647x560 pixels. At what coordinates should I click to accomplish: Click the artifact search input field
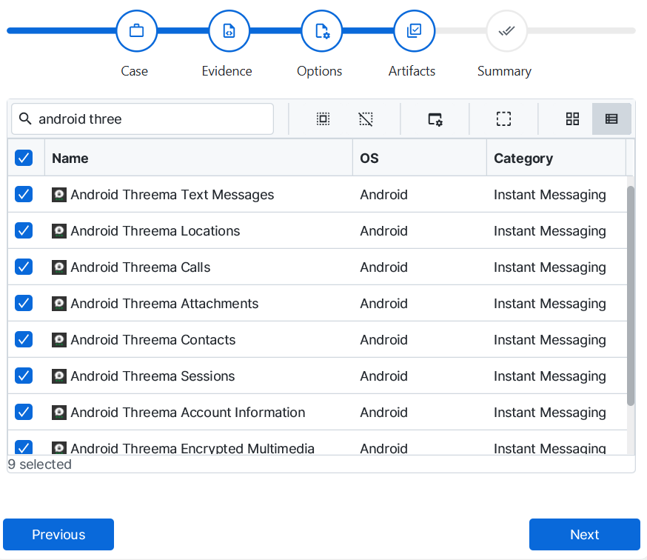[152, 119]
